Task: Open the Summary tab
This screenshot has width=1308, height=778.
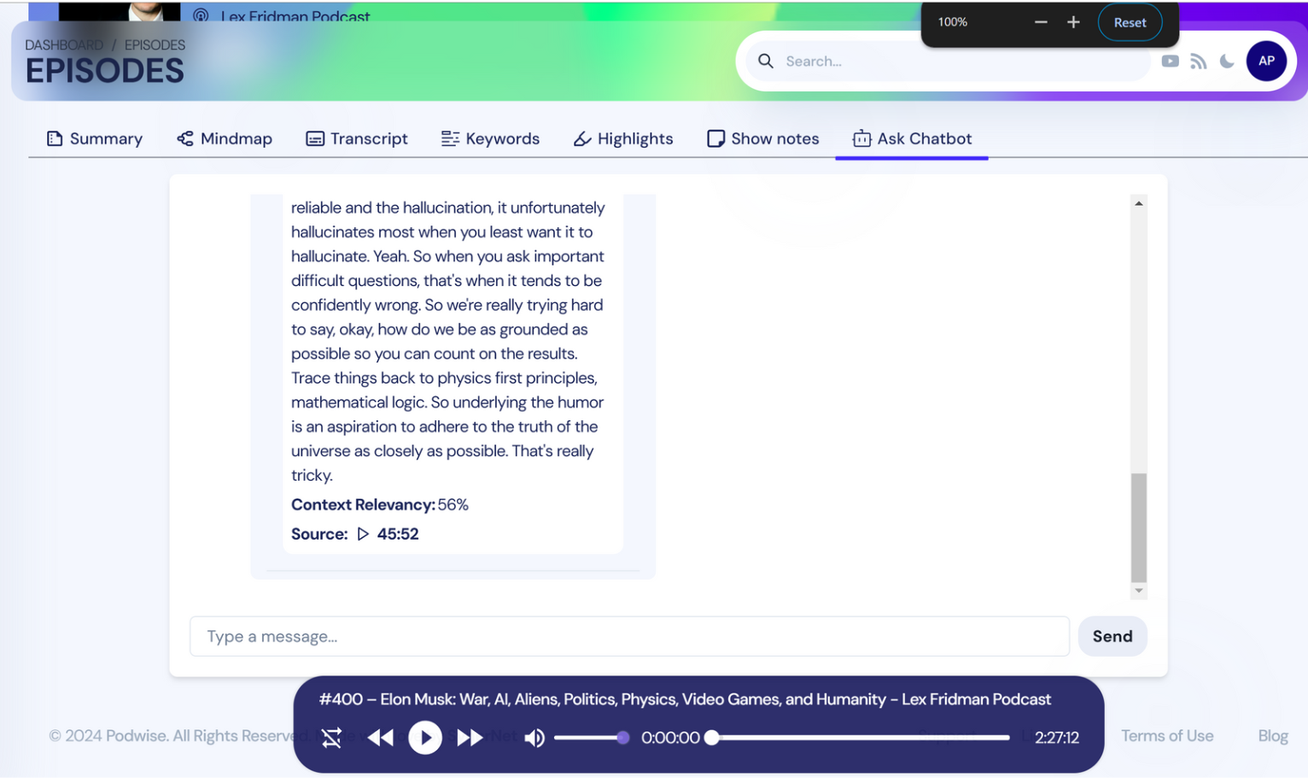Action: point(95,138)
